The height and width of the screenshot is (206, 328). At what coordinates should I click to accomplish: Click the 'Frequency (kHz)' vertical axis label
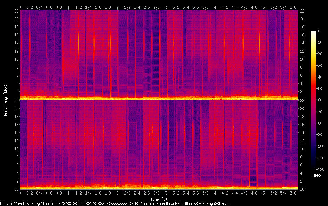click(x=6, y=100)
